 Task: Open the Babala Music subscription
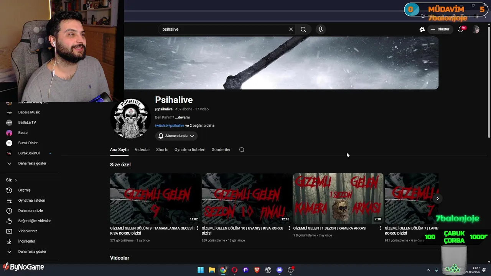[29, 112]
